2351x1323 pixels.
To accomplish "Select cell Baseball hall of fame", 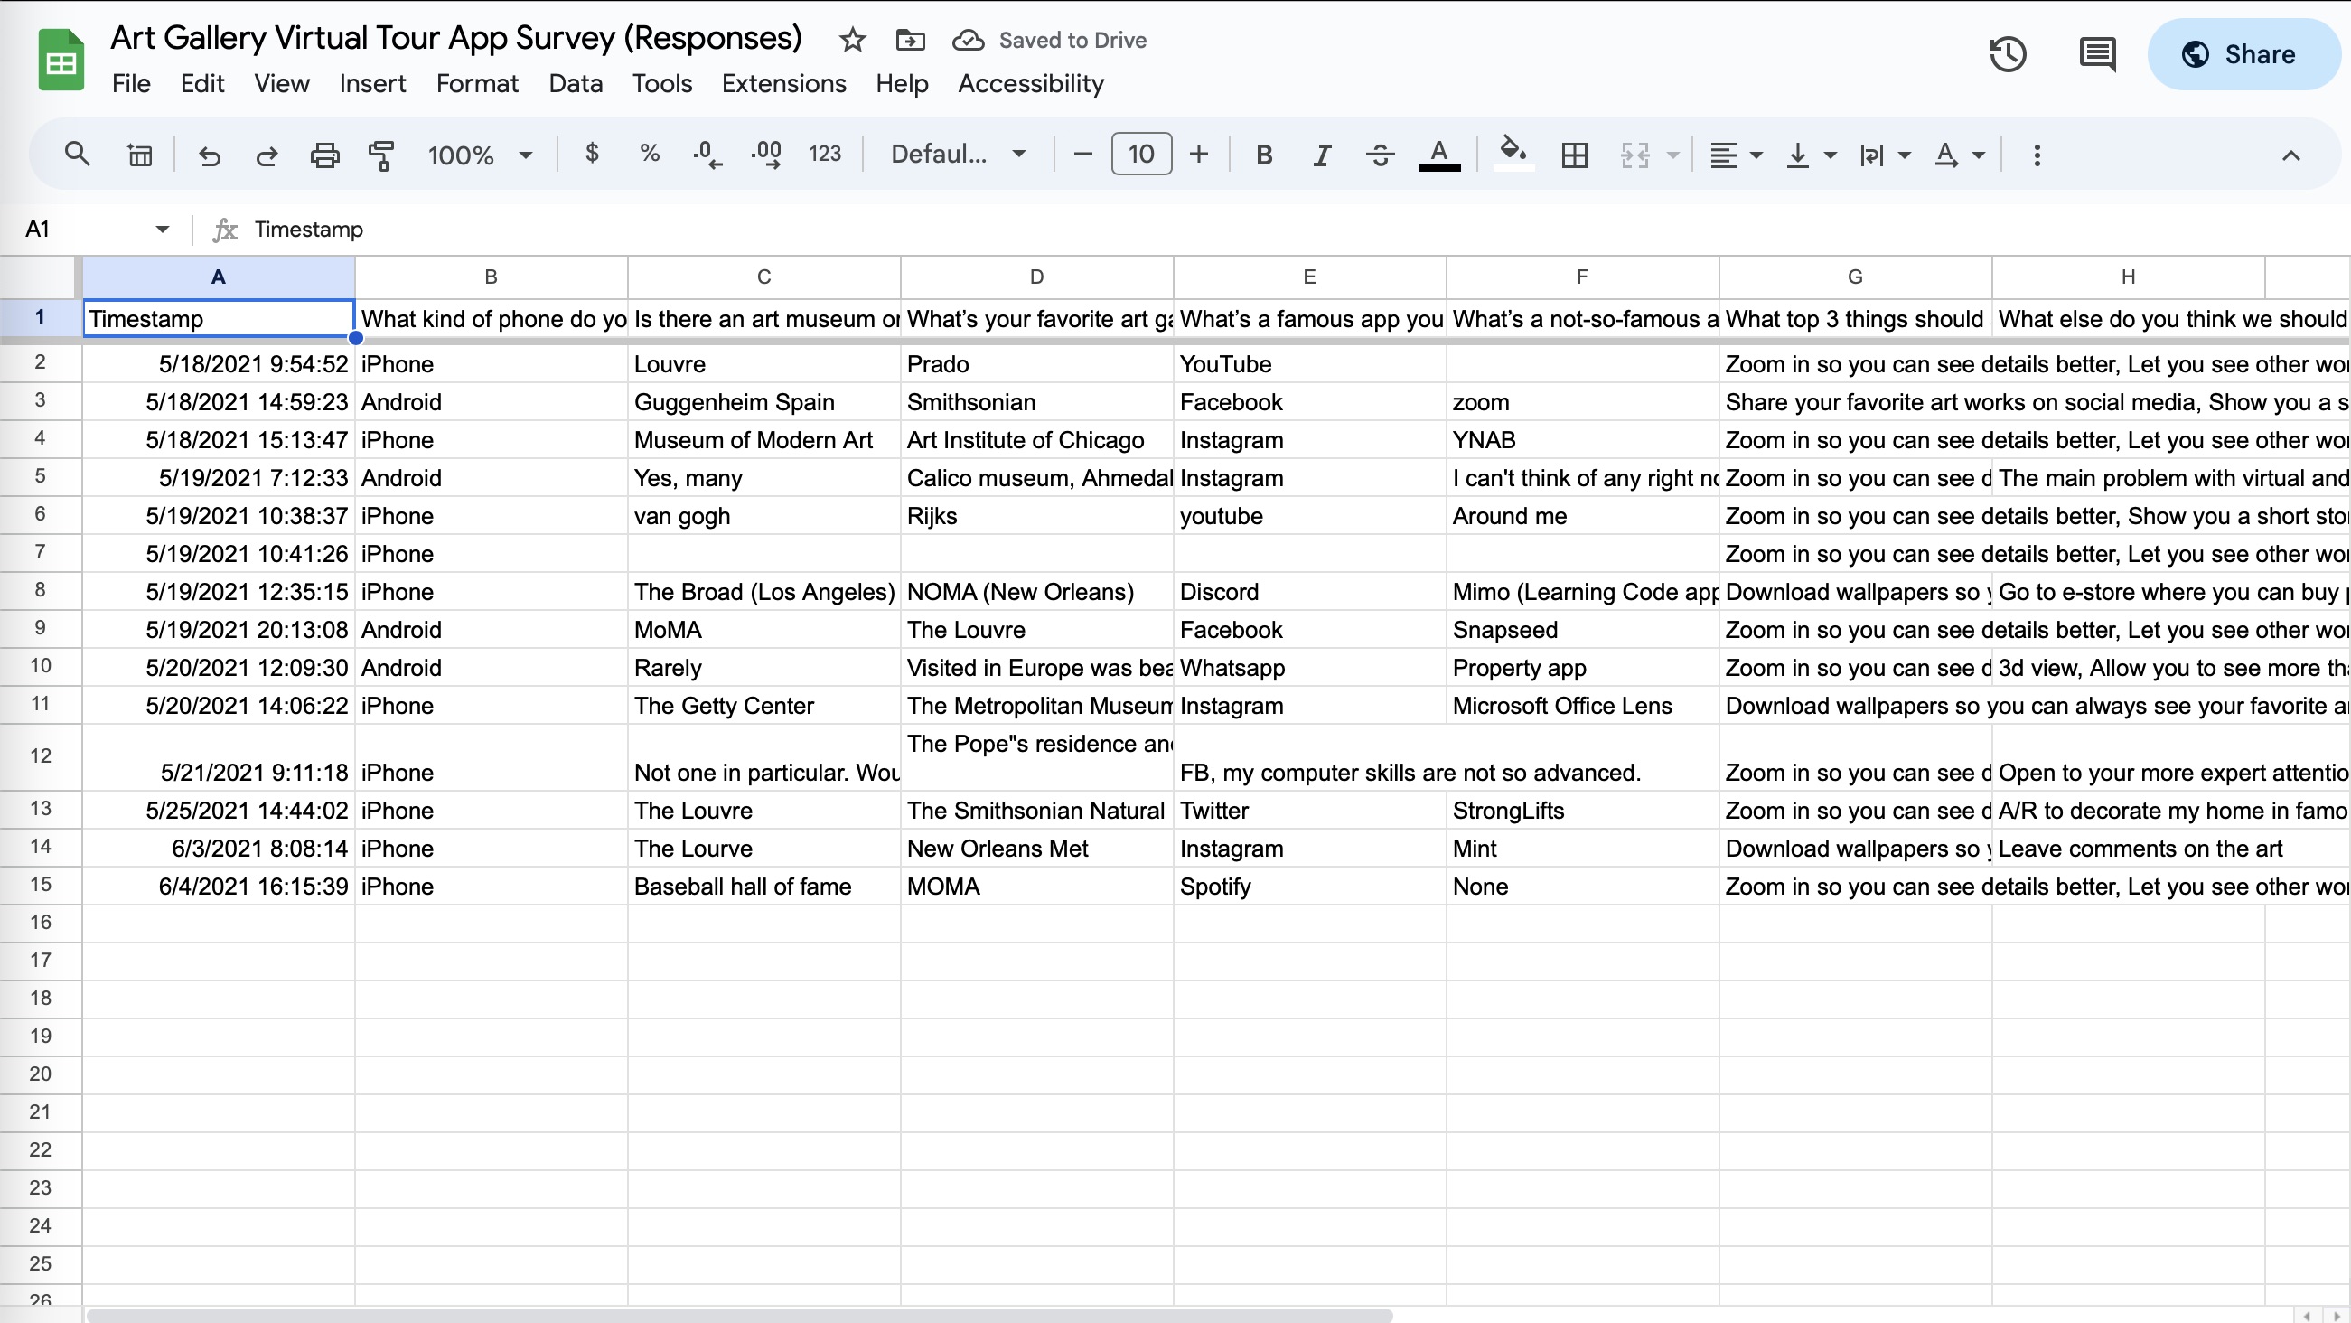I will [763, 887].
